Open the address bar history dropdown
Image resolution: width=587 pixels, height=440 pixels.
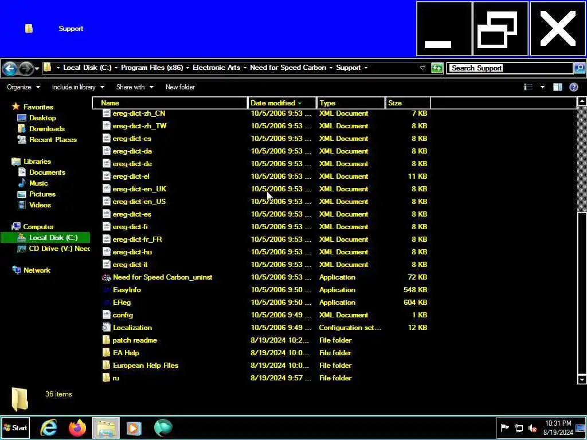[422, 68]
